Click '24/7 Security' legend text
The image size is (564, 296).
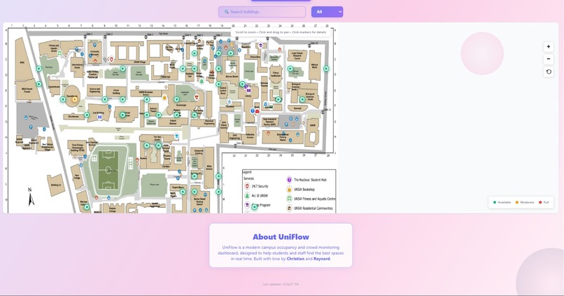pos(260,186)
